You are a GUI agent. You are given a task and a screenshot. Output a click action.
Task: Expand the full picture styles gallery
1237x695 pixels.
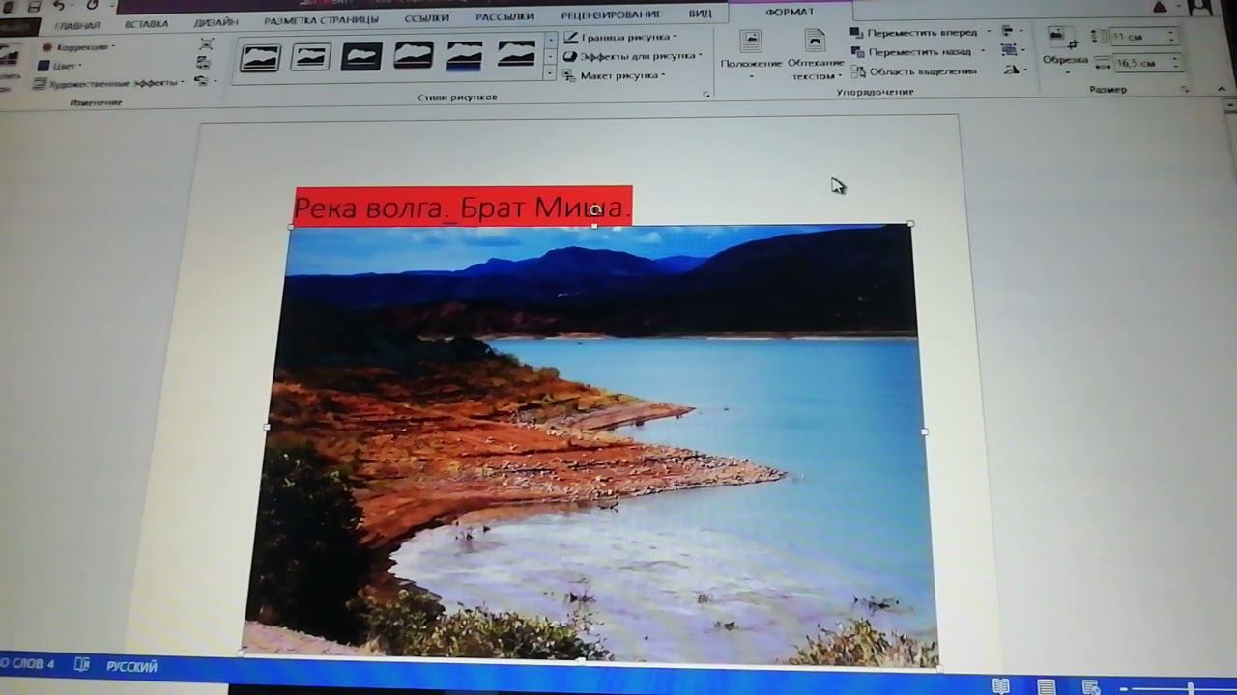[551, 73]
